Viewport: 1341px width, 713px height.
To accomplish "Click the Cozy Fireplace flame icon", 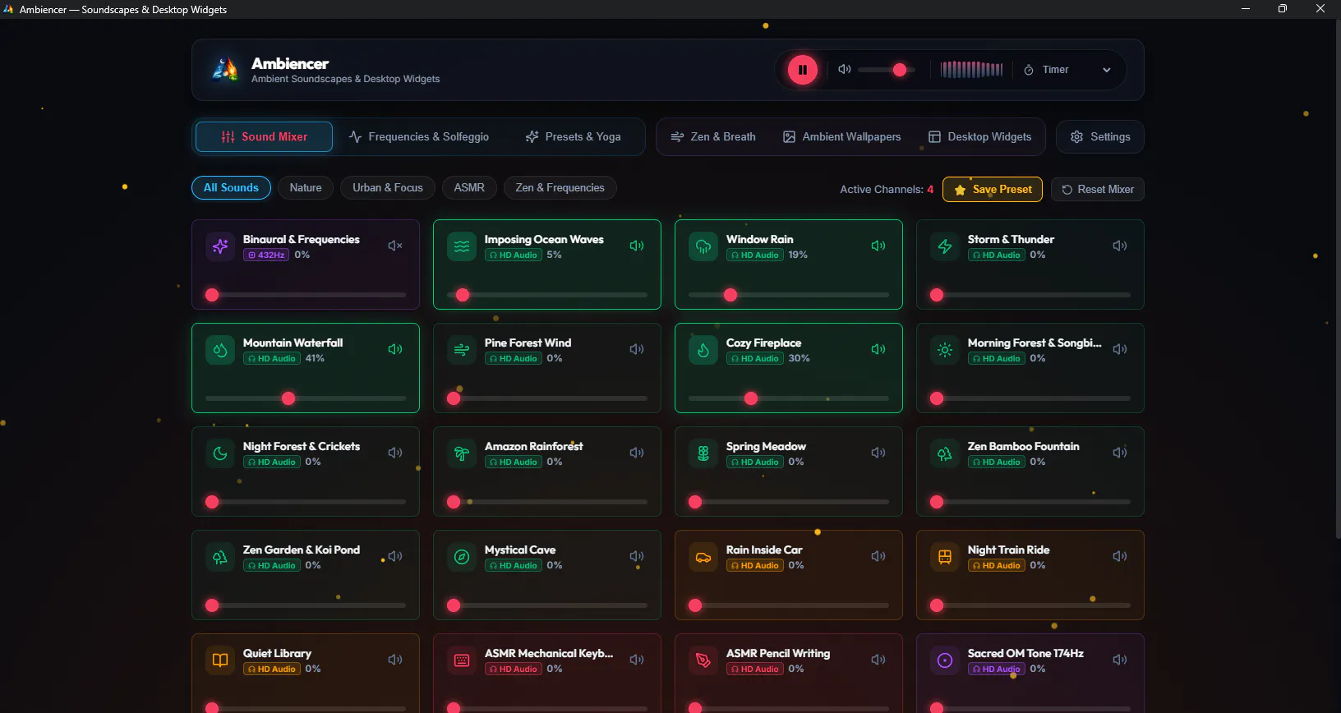I will tap(703, 350).
